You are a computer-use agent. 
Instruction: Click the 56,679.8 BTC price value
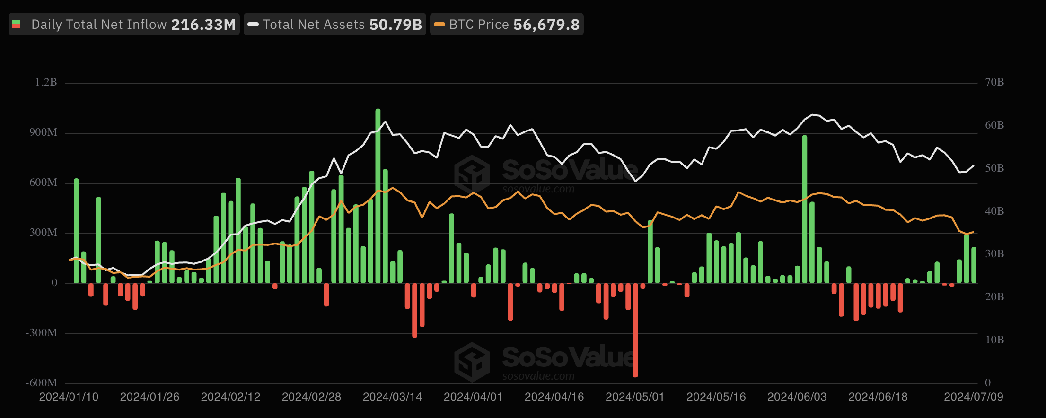click(546, 25)
